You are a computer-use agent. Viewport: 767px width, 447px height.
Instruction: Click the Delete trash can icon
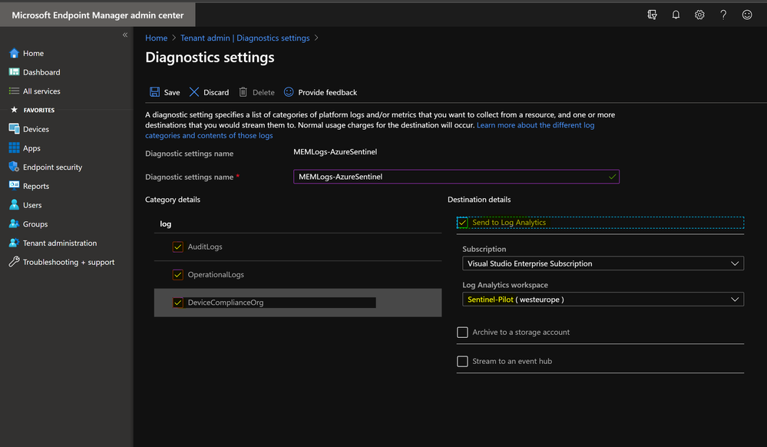(243, 92)
